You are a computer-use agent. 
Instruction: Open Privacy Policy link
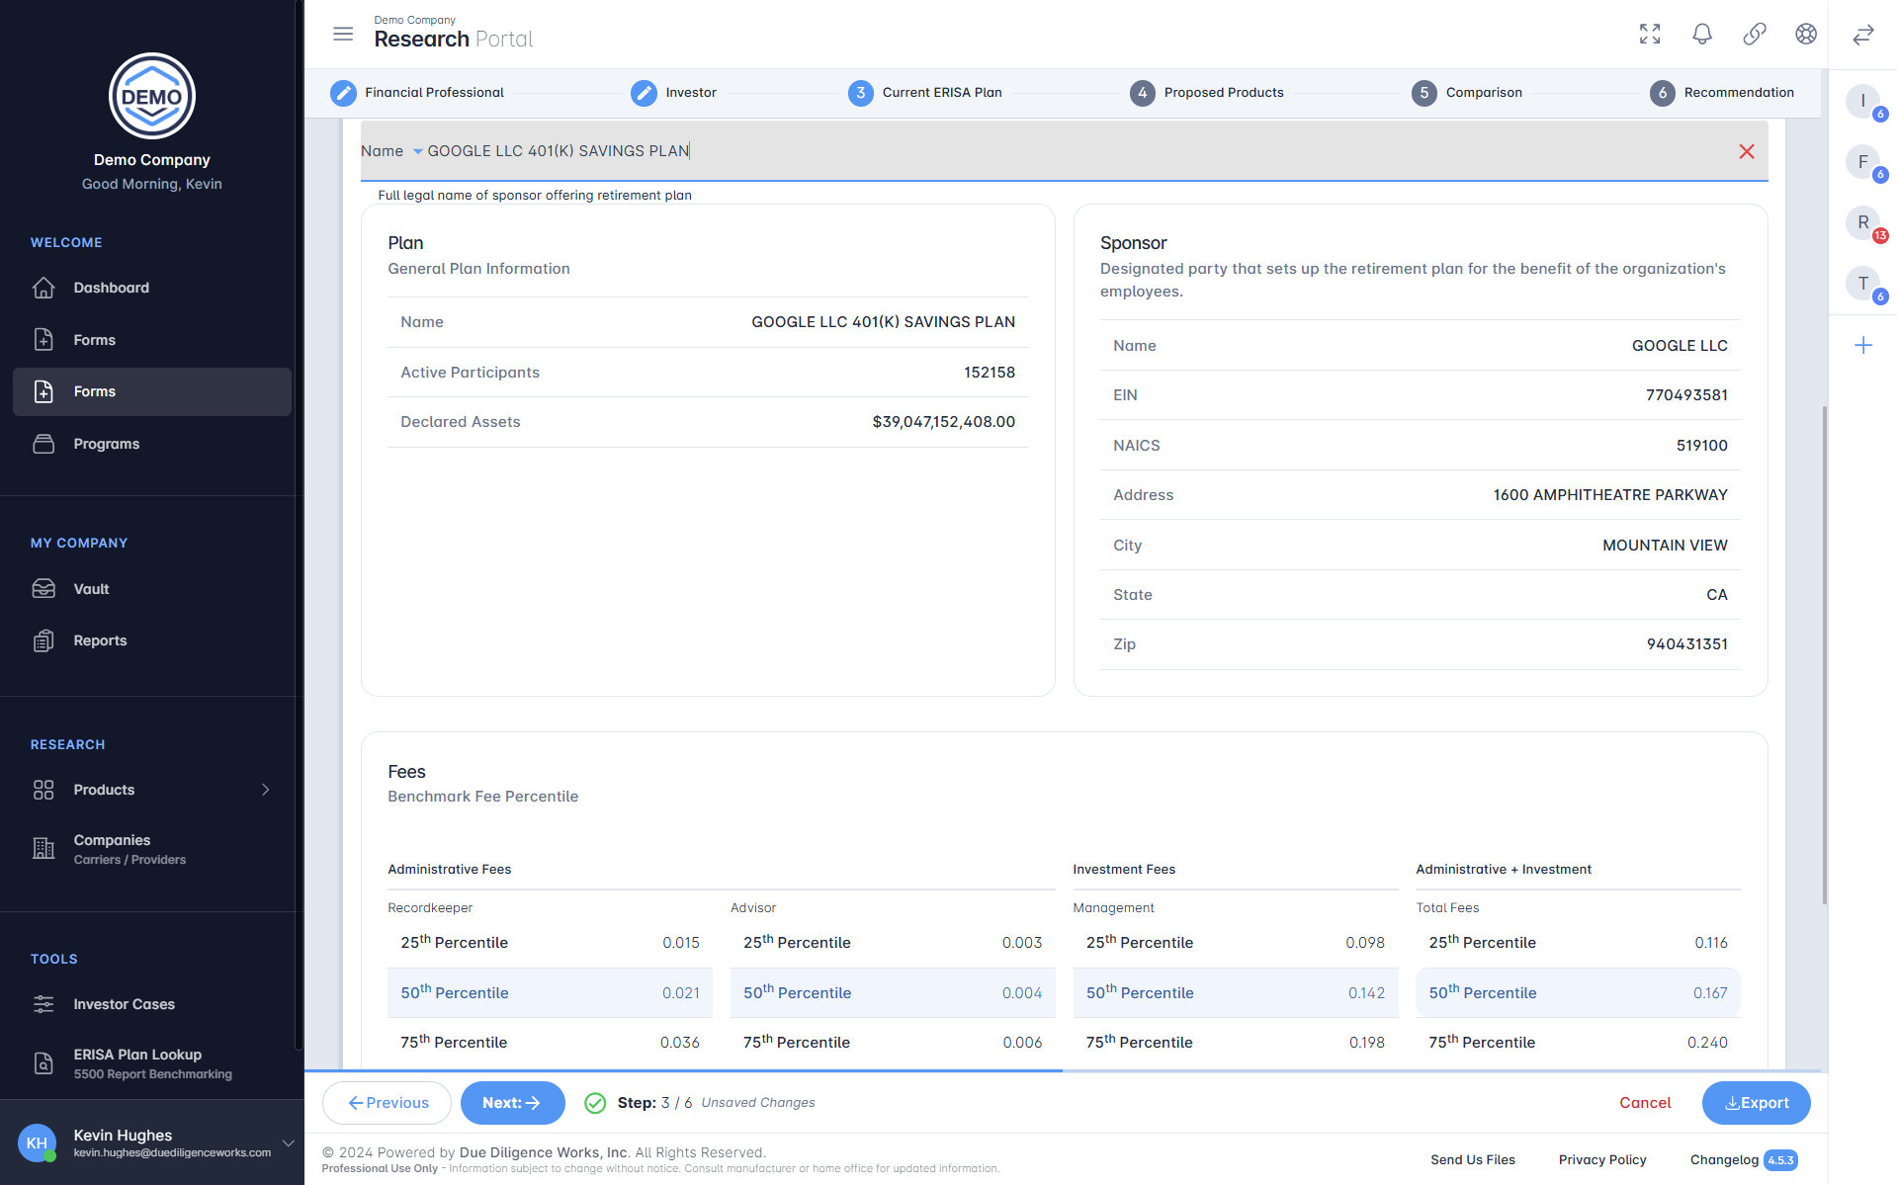point(1602,1159)
